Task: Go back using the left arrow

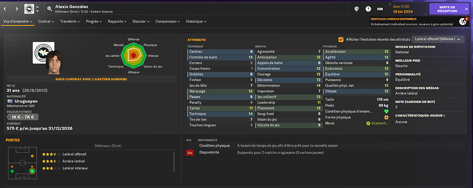Action: click(5, 9)
